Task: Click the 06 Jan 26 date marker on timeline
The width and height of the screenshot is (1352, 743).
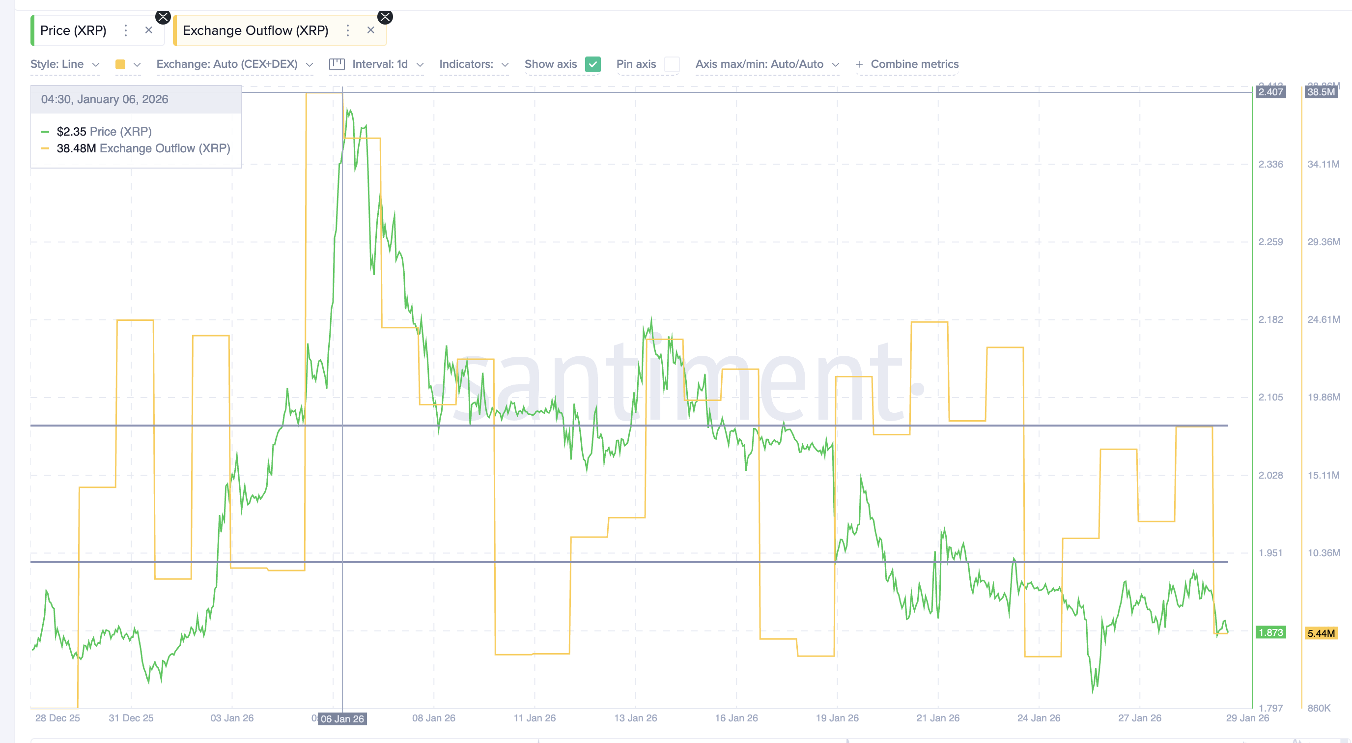Action: pyautogui.click(x=341, y=719)
